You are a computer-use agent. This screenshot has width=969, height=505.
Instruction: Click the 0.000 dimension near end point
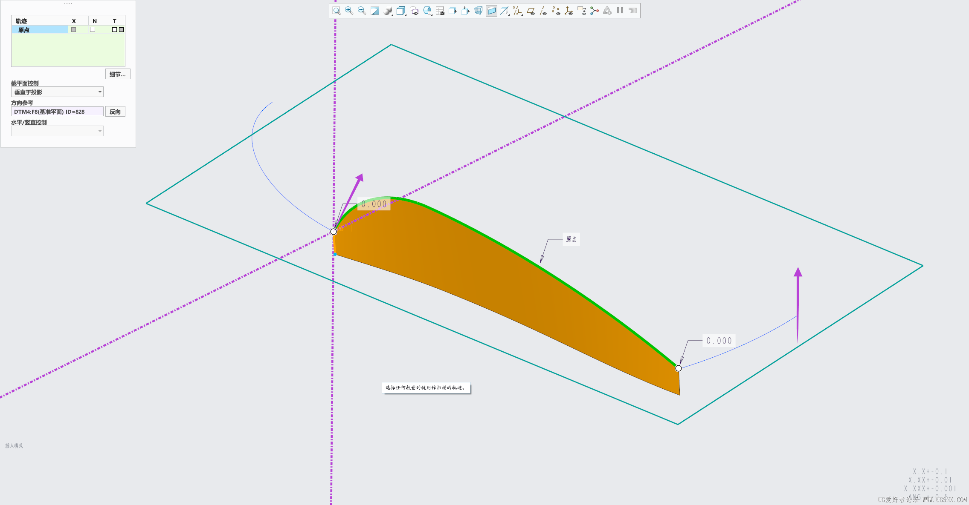pyautogui.click(x=719, y=341)
